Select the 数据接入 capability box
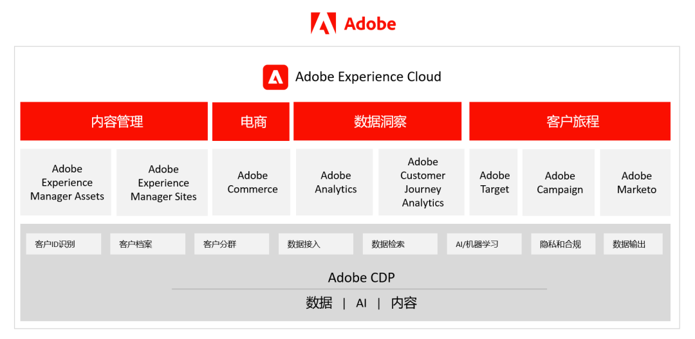The height and width of the screenshot is (339, 695). tap(316, 244)
